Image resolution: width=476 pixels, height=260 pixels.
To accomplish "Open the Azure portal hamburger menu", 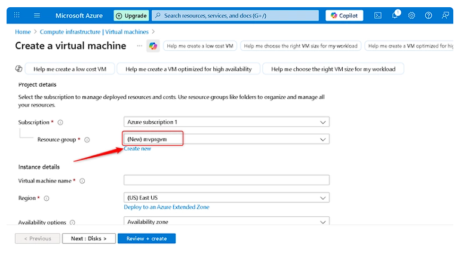I will click(x=37, y=16).
